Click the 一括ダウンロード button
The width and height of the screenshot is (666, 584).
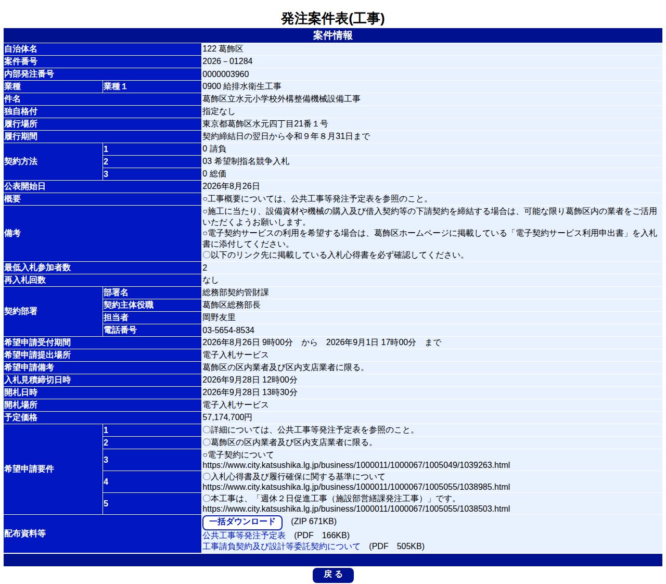pos(242,522)
